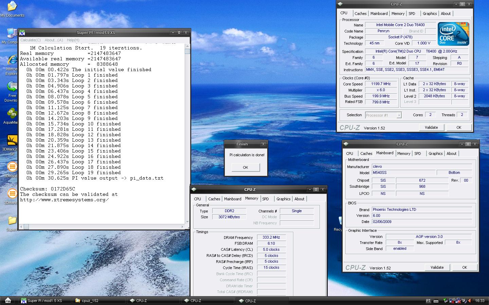Image resolution: width=489 pixels, height=305 pixels.
Task: Click the Core Speed value '1199.7 MHz'
Action: tap(381, 84)
